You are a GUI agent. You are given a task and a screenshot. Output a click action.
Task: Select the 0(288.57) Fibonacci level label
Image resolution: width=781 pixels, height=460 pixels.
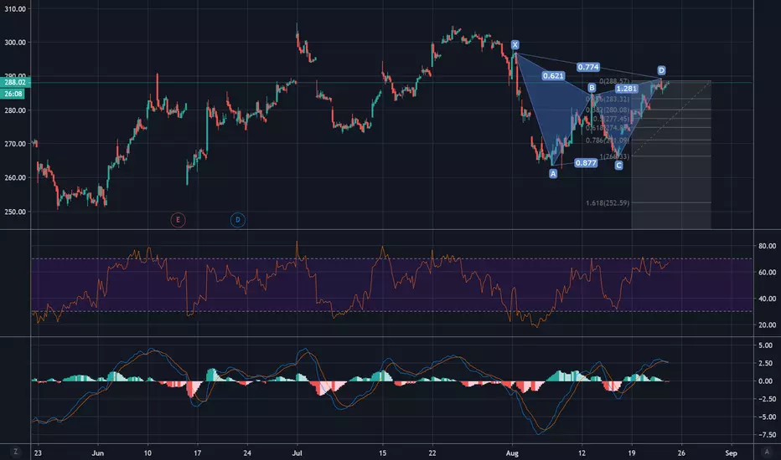click(x=614, y=81)
